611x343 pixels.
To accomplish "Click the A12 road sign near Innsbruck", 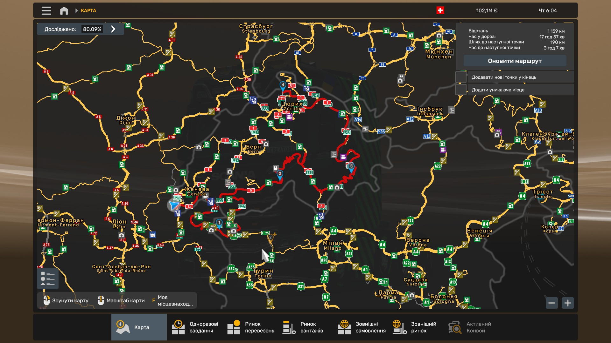I will (410, 119).
